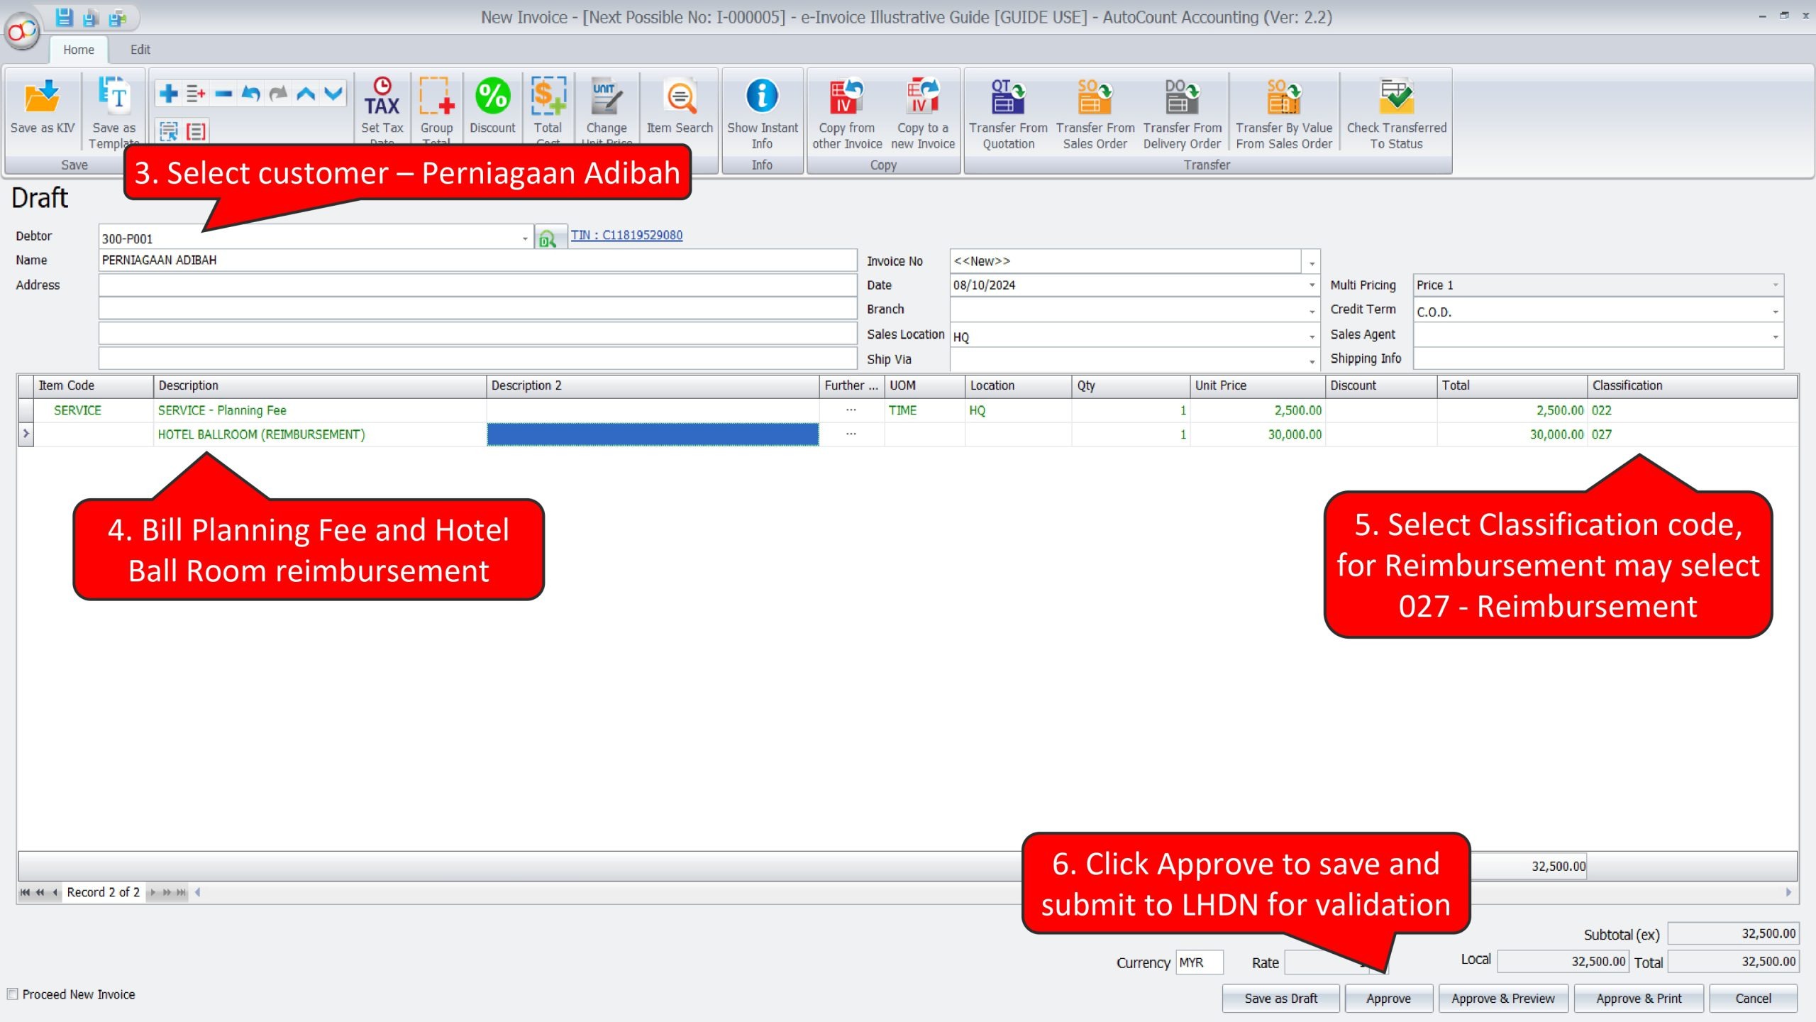Expand the Debtor code dropdown
This screenshot has width=1816, height=1022.
point(524,239)
